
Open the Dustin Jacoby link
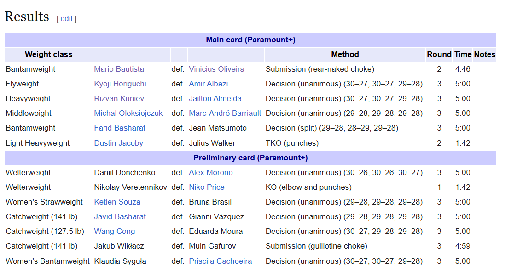tap(118, 143)
